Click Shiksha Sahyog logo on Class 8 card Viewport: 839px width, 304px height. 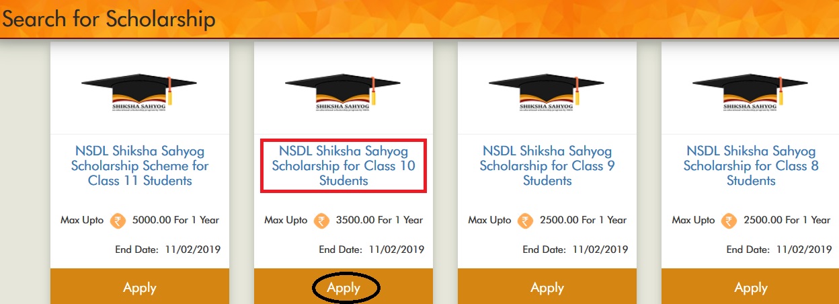pos(750,90)
